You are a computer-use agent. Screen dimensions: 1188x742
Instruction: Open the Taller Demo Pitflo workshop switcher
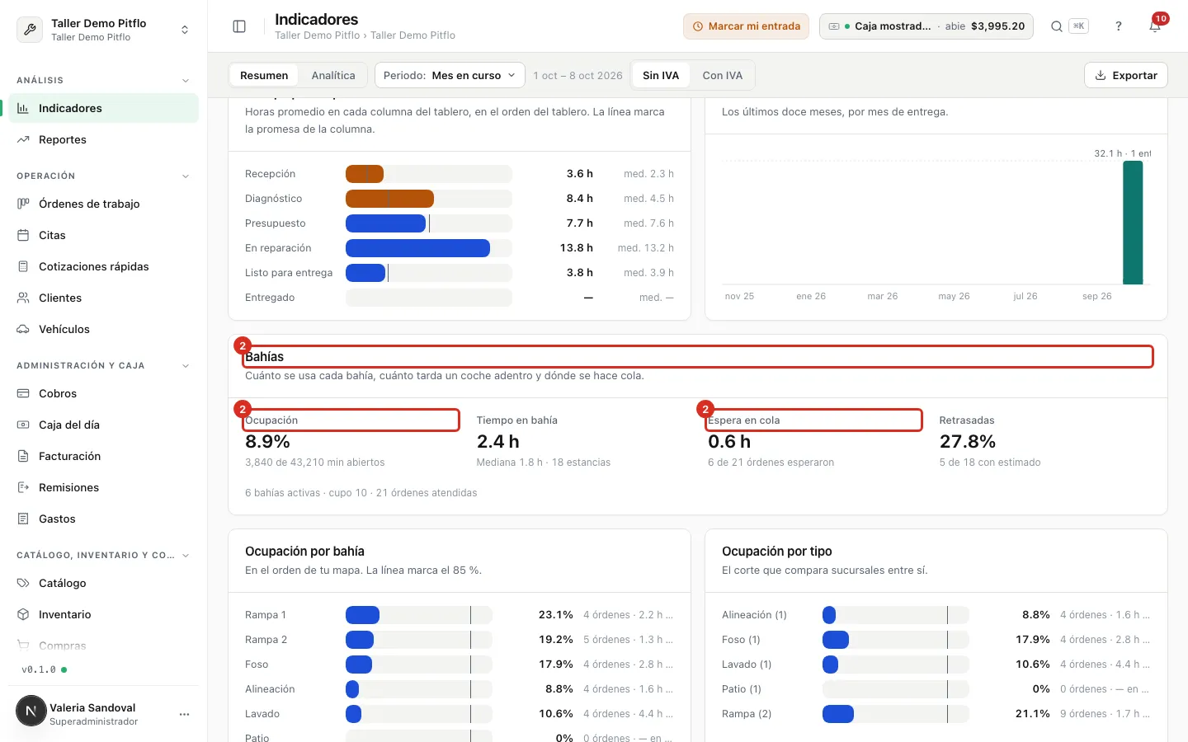tap(103, 30)
